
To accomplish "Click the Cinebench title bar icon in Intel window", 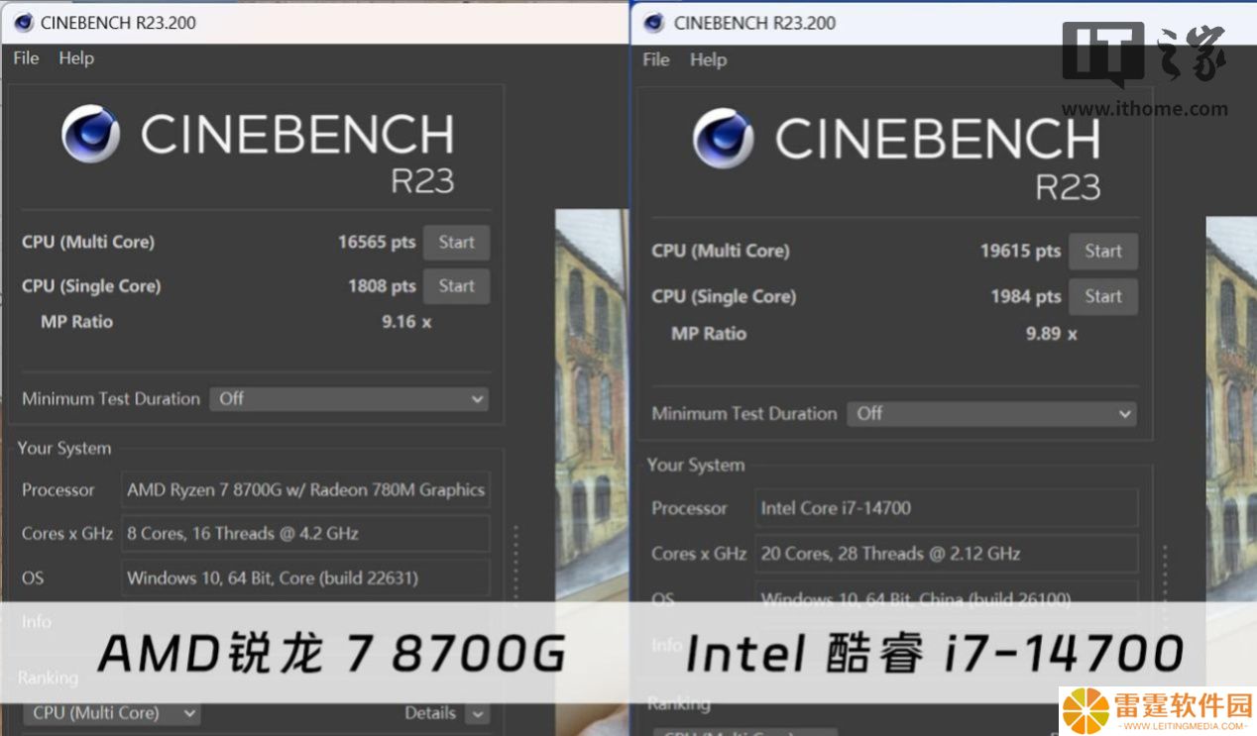I will 654,22.
